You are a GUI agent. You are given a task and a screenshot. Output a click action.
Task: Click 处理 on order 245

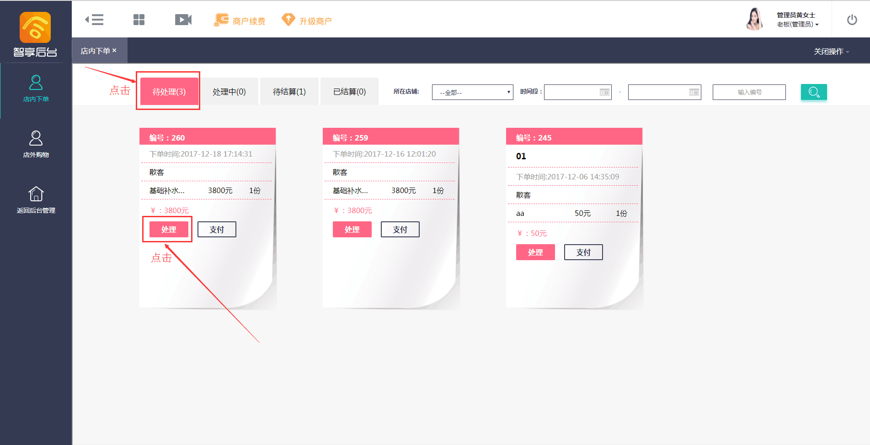[x=535, y=252]
